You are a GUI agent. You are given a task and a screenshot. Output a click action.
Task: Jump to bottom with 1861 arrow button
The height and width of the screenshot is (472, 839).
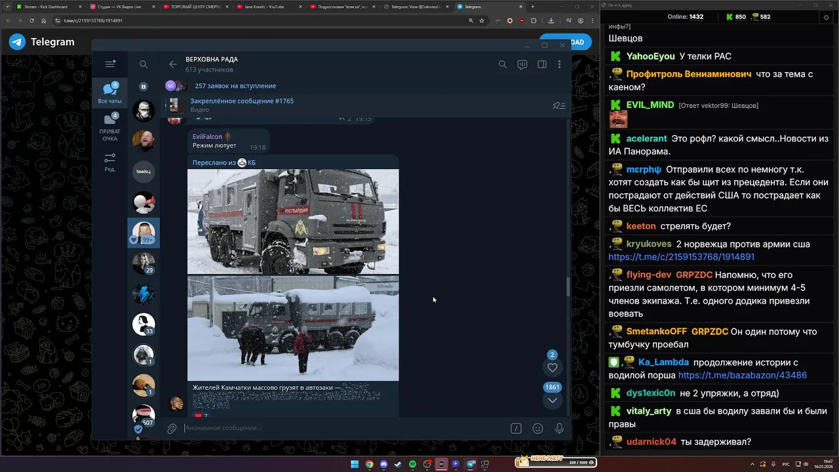point(553,400)
